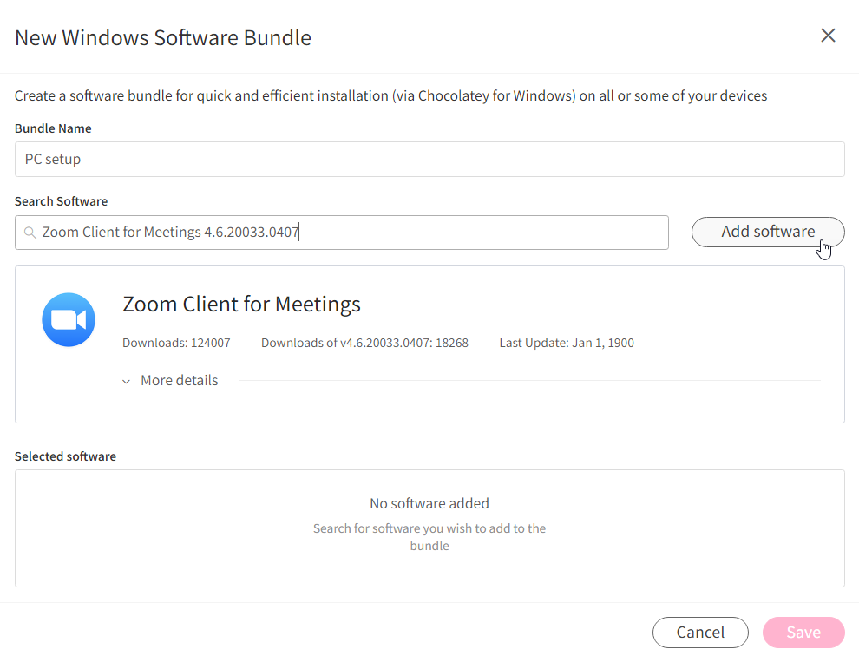This screenshot has height=662, width=859.
Task: Save the new software bundle
Action: coord(803,632)
